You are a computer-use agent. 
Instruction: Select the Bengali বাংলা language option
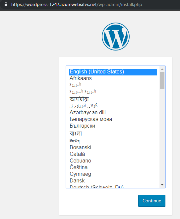(x=113, y=133)
